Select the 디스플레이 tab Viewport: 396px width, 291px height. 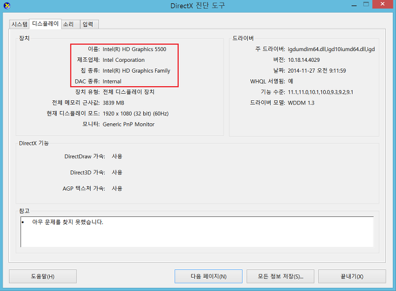(45, 24)
